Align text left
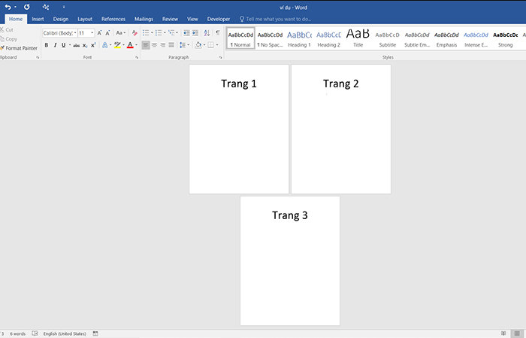The height and width of the screenshot is (338, 526). pyautogui.click(x=146, y=45)
